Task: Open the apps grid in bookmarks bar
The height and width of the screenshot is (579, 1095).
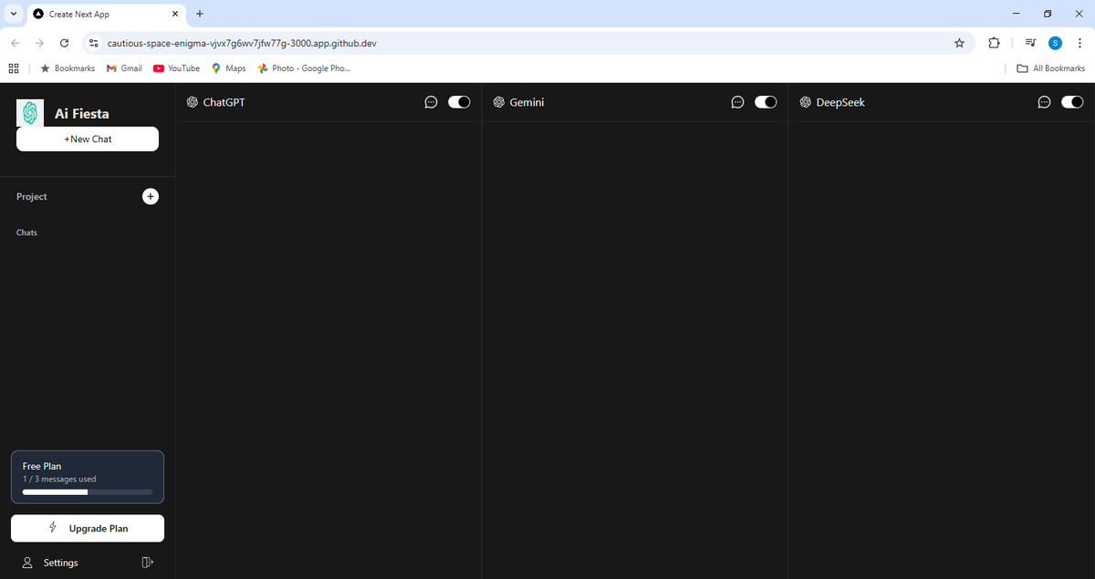Action: (x=14, y=68)
